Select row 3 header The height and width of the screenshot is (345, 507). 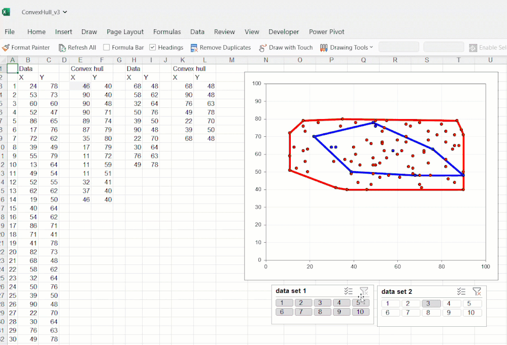(3, 86)
